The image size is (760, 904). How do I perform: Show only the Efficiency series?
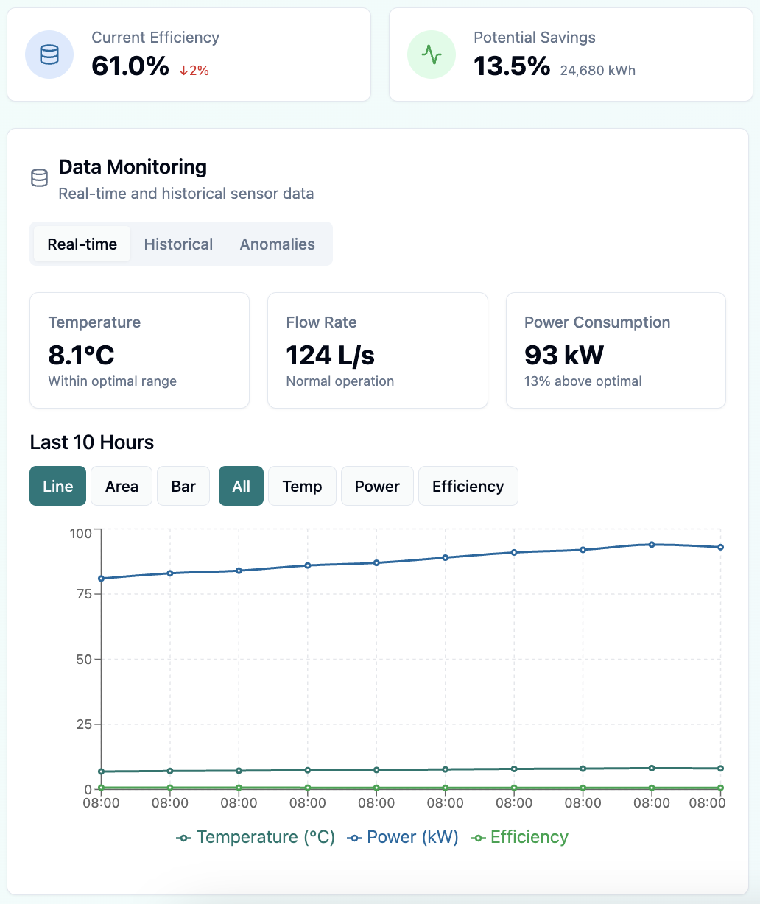pos(468,486)
